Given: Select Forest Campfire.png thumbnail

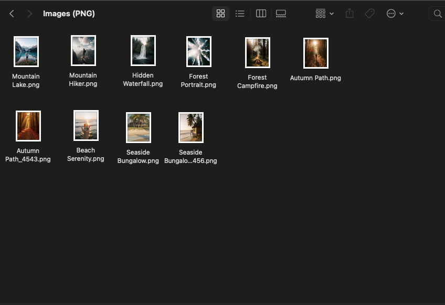Looking at the screenshot, I should (x=257, y=52).
